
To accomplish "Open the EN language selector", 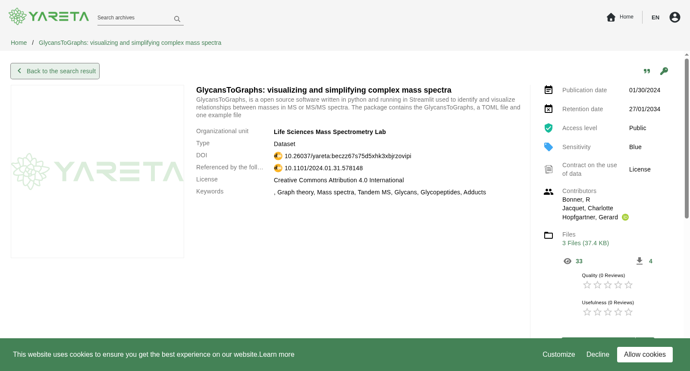I will pos(655,17).
